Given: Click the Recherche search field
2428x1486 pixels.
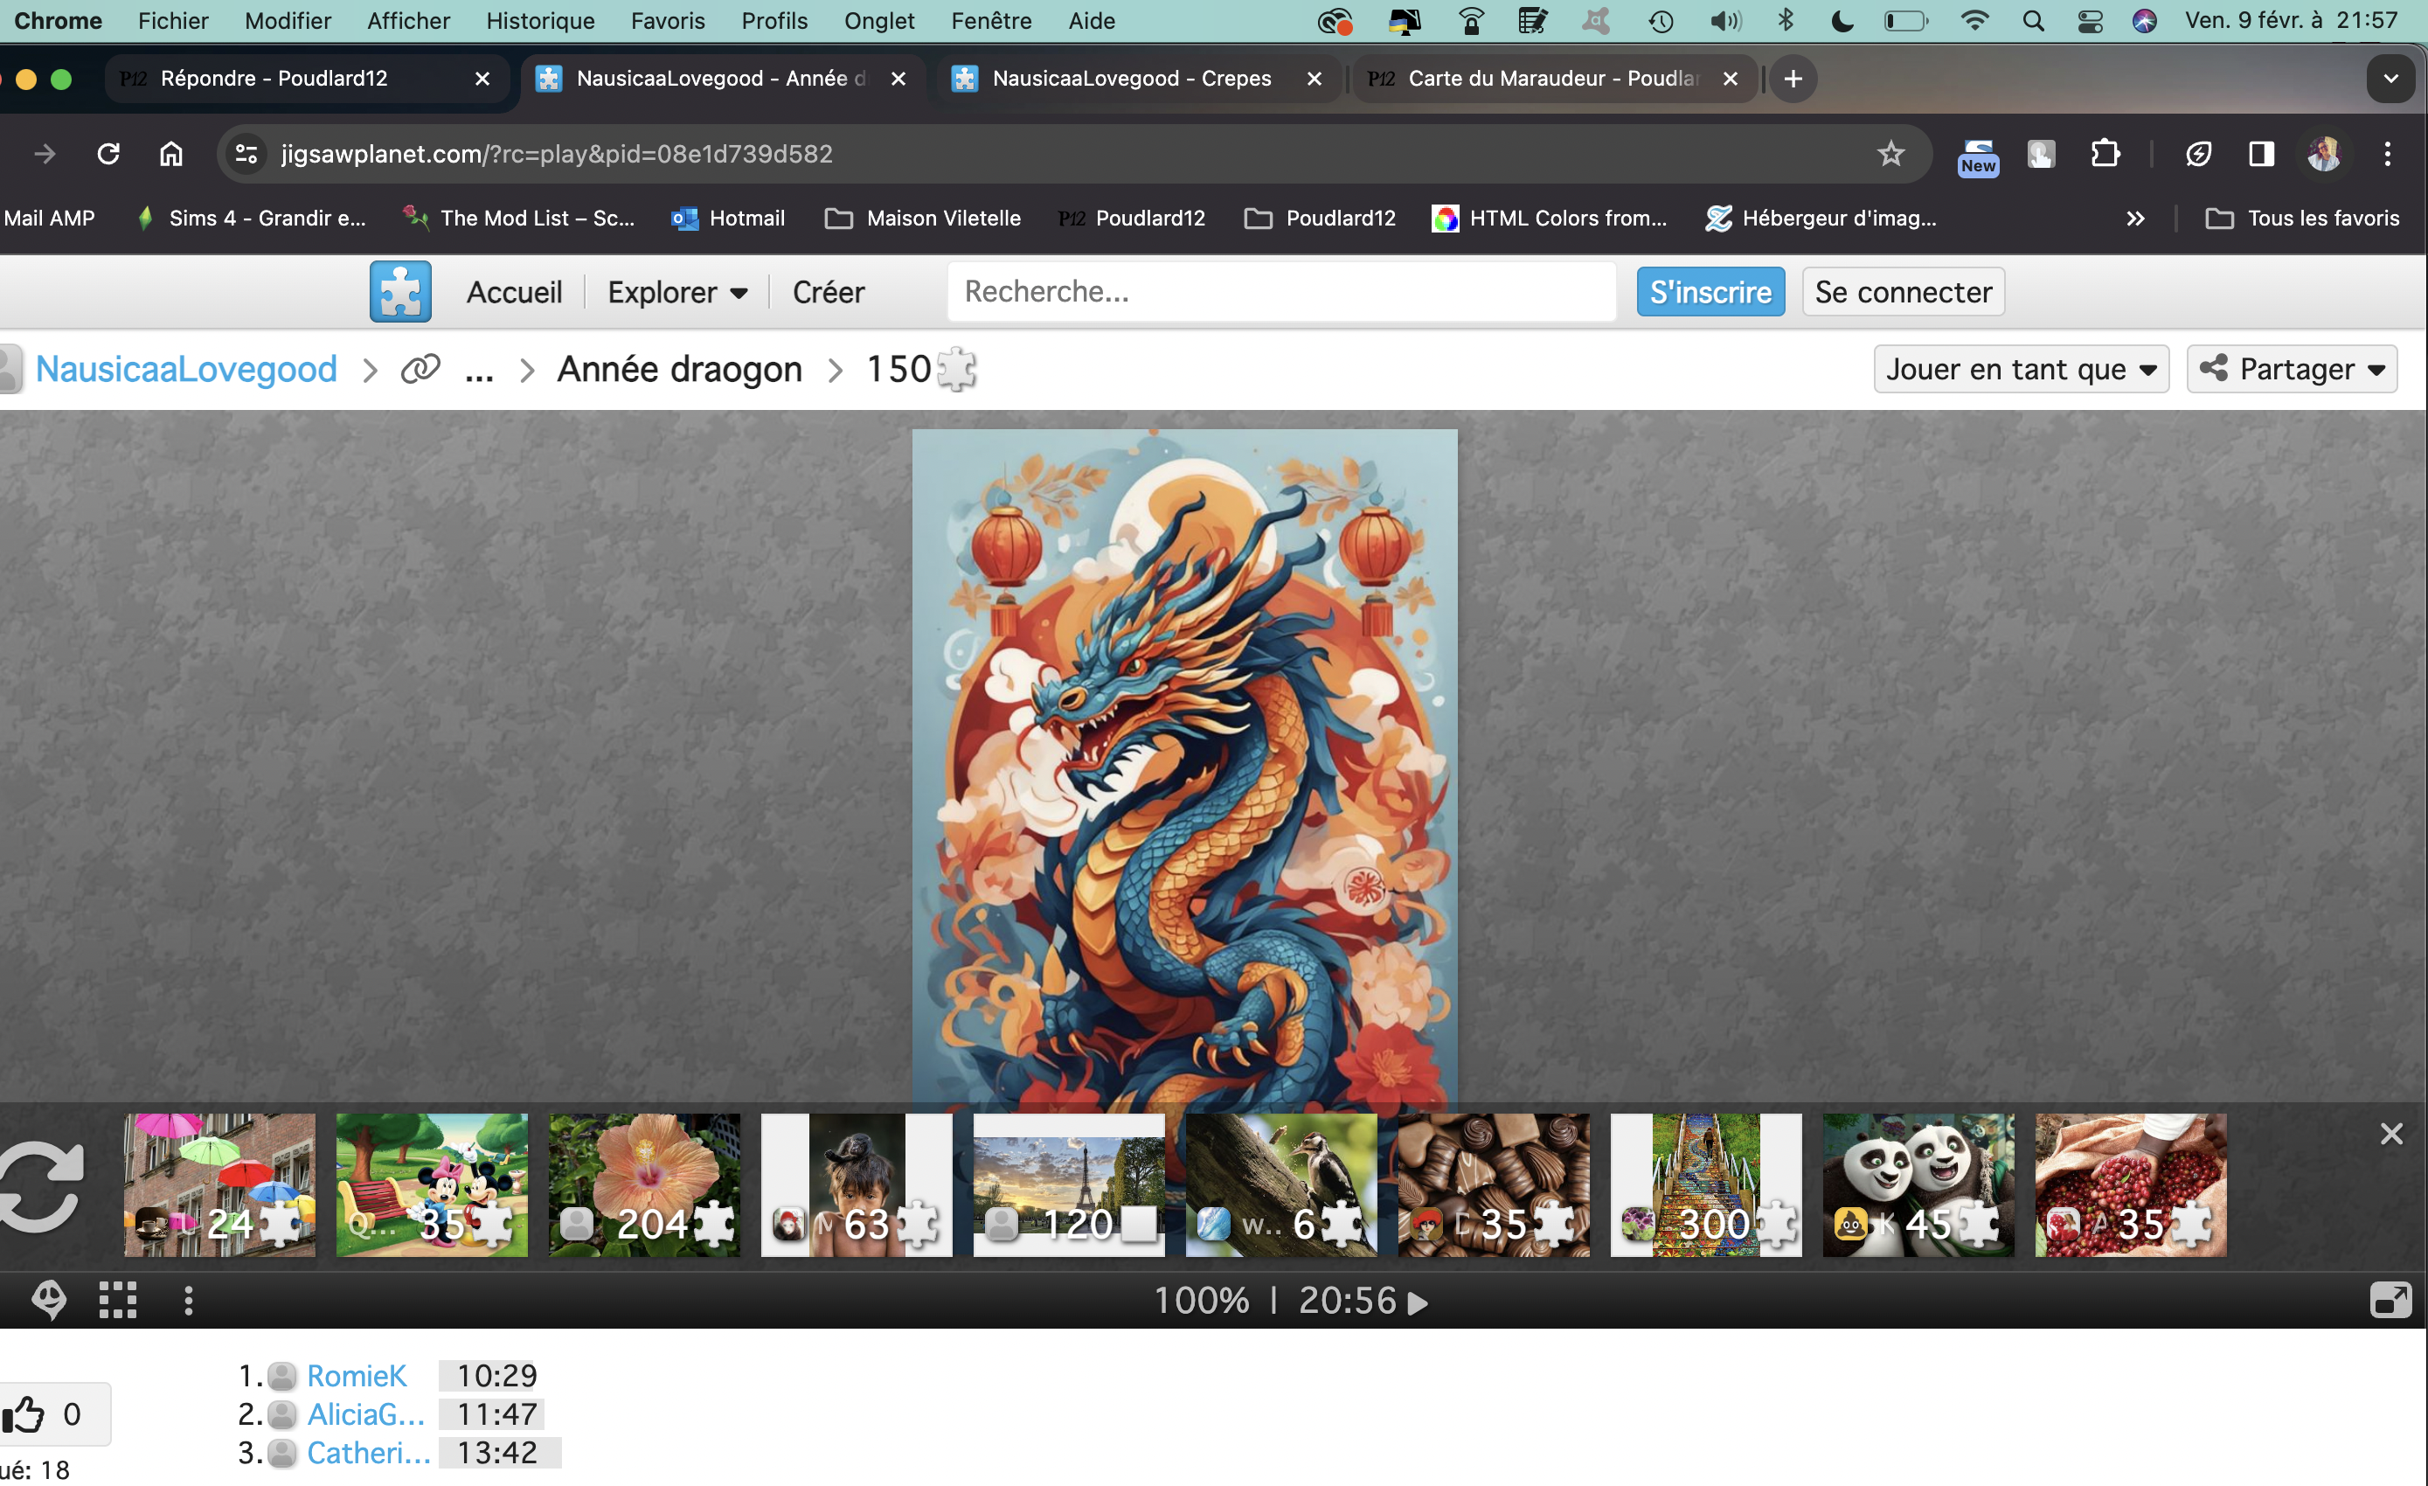Looking at the screenshot, I should tap(1281, 292).
